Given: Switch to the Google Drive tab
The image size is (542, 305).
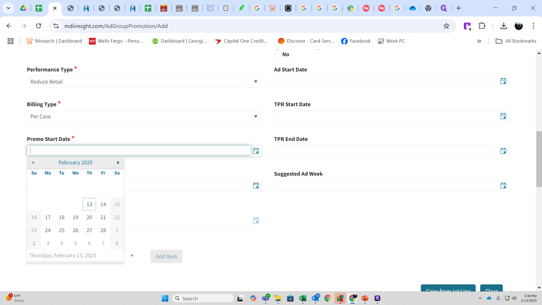Looking at the screenshot, I should 23,8.
